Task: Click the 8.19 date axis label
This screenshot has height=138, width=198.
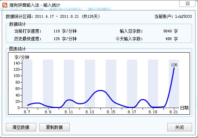Action: pyautogui.click(x=153, y=112)
